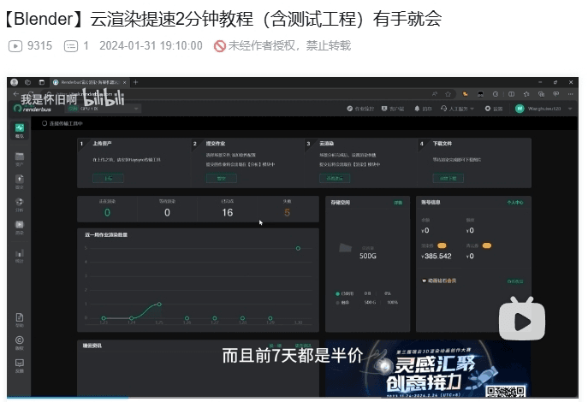Click the green W user avatar

pos(520,109)
